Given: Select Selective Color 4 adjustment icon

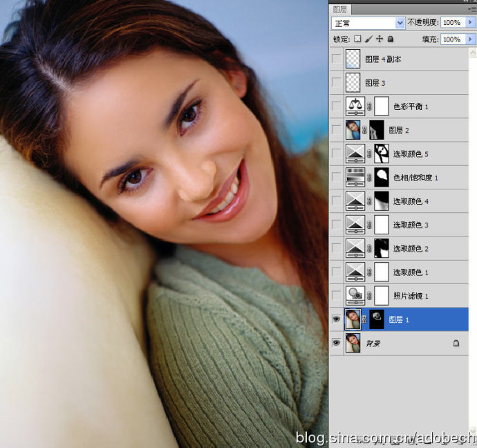Looking at the screenshot, I should [355, 201].
